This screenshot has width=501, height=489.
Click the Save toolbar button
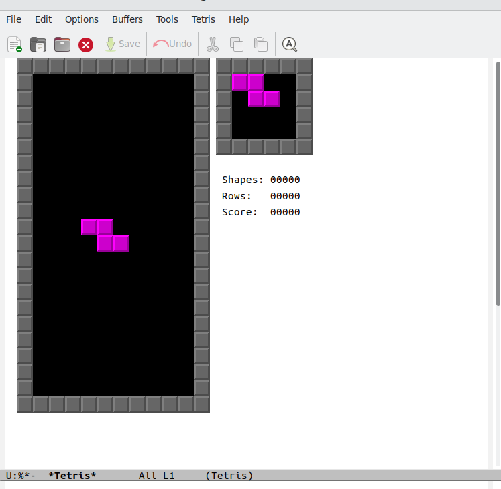[x=123, y=44]
